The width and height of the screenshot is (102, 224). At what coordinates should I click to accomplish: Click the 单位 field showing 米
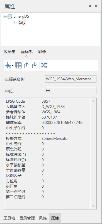coord(71,91)
